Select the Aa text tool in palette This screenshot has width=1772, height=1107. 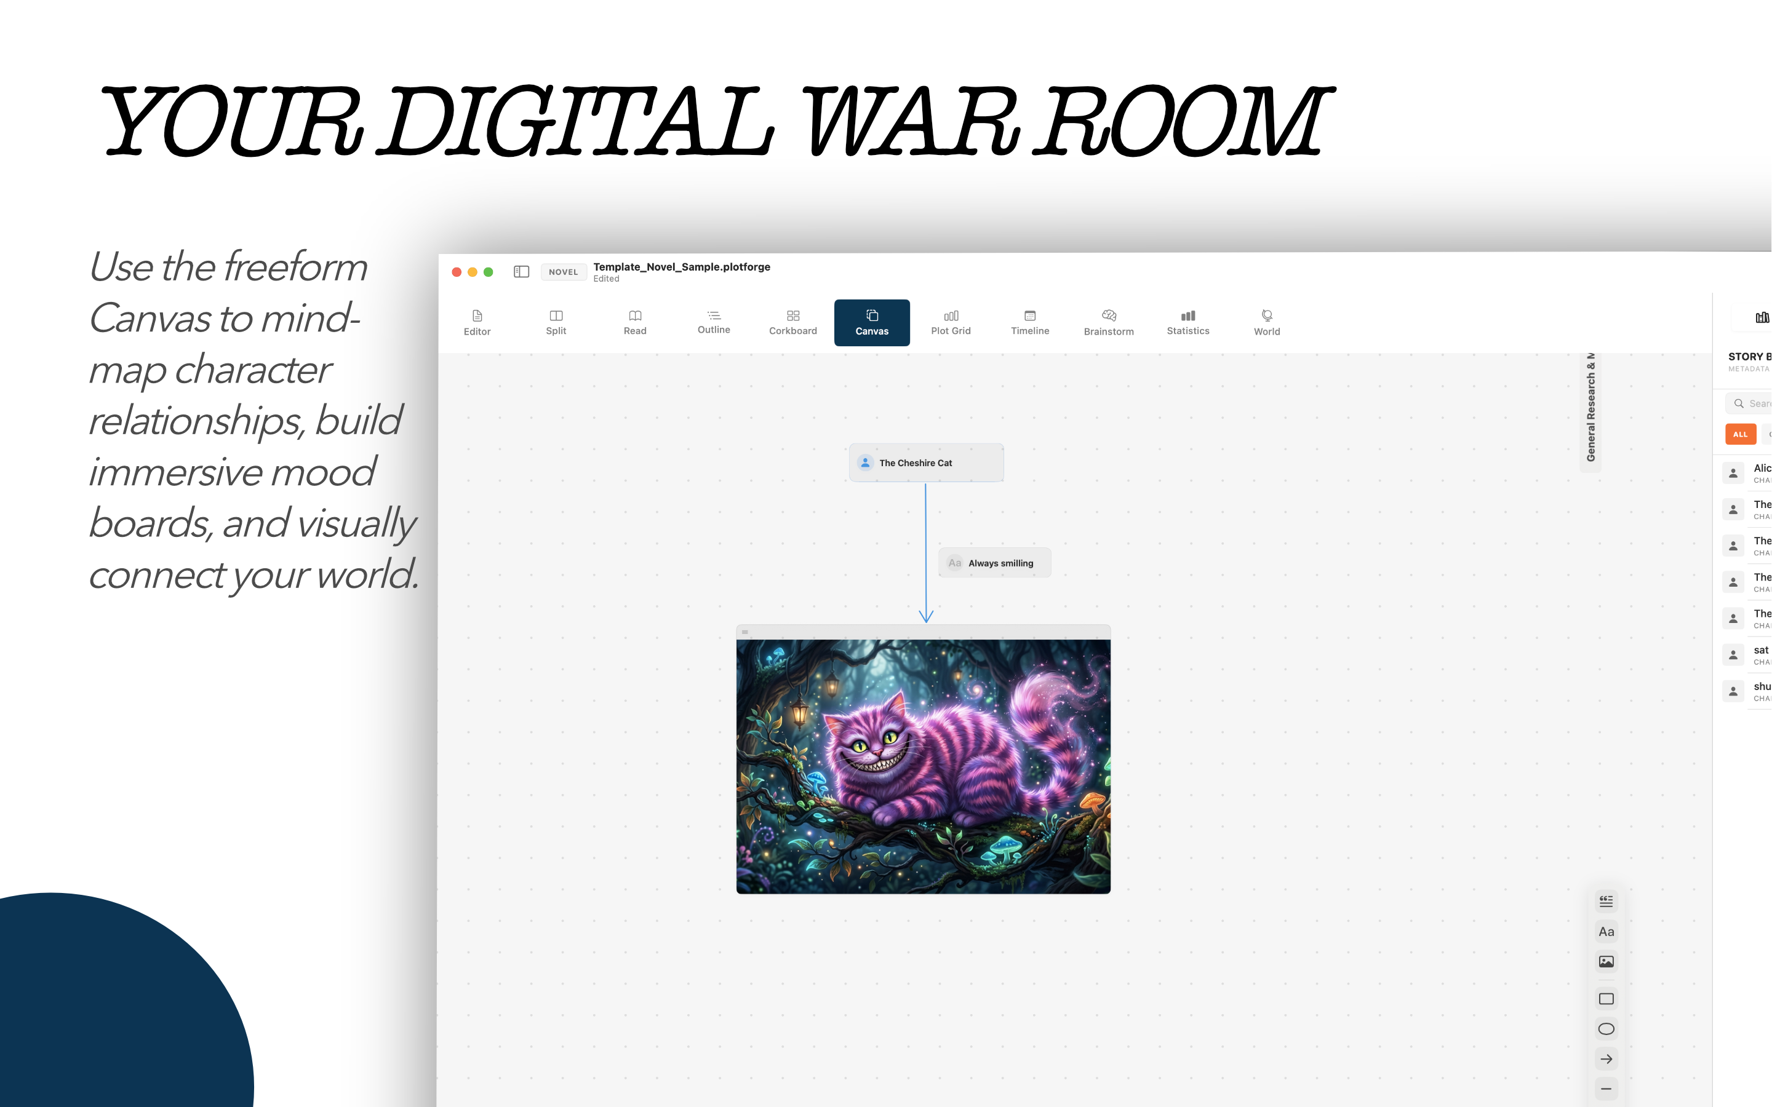pos(1606,931)
